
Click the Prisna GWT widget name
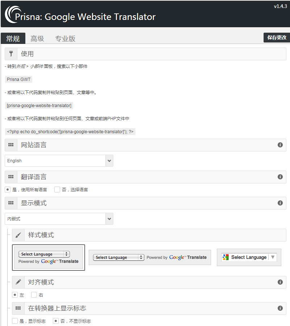pyautogui.click(x=19, y=80)
